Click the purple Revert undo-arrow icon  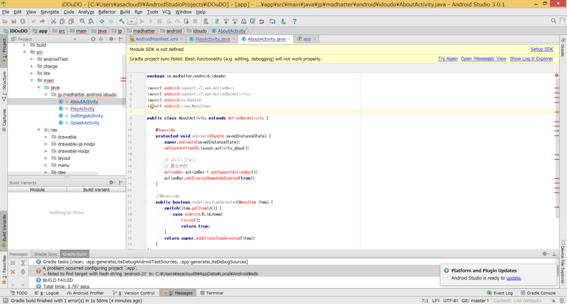[261, 22]
